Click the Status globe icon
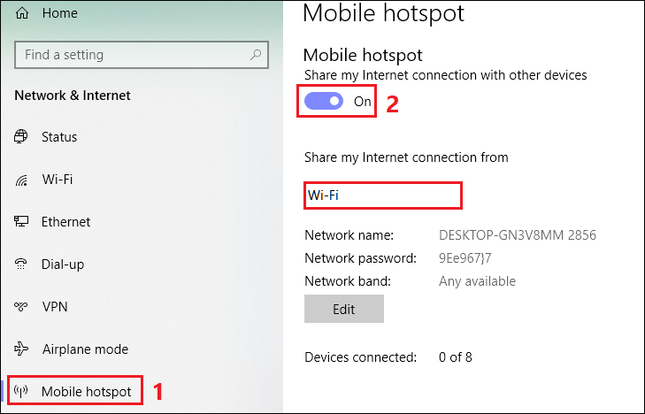This screenshot has width=645, height=414. click(x=21, y=136)
